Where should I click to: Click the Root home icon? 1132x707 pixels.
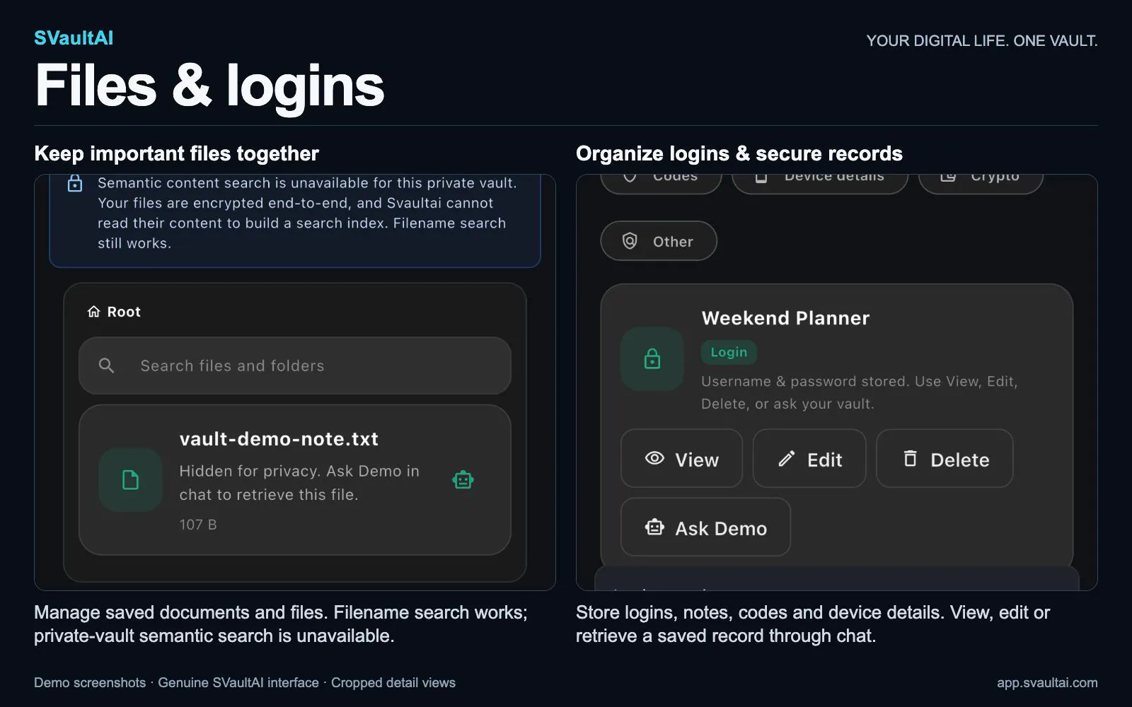point(93,312)
